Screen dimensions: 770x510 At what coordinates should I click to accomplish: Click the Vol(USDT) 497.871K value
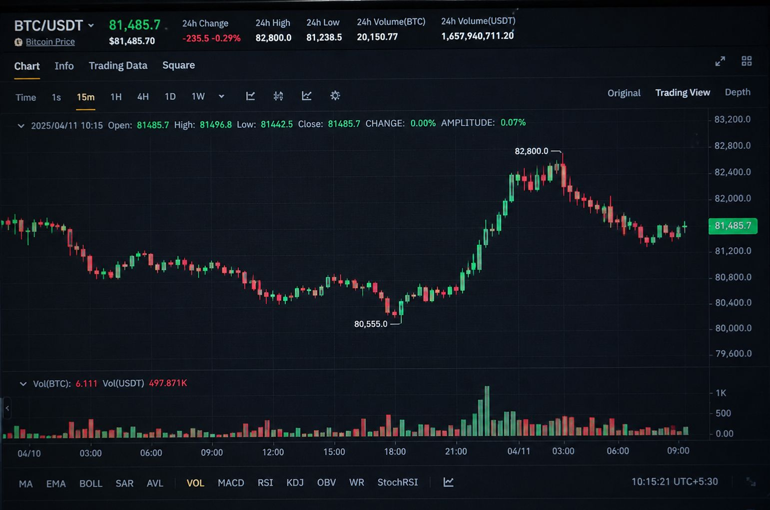coord(168,383)
